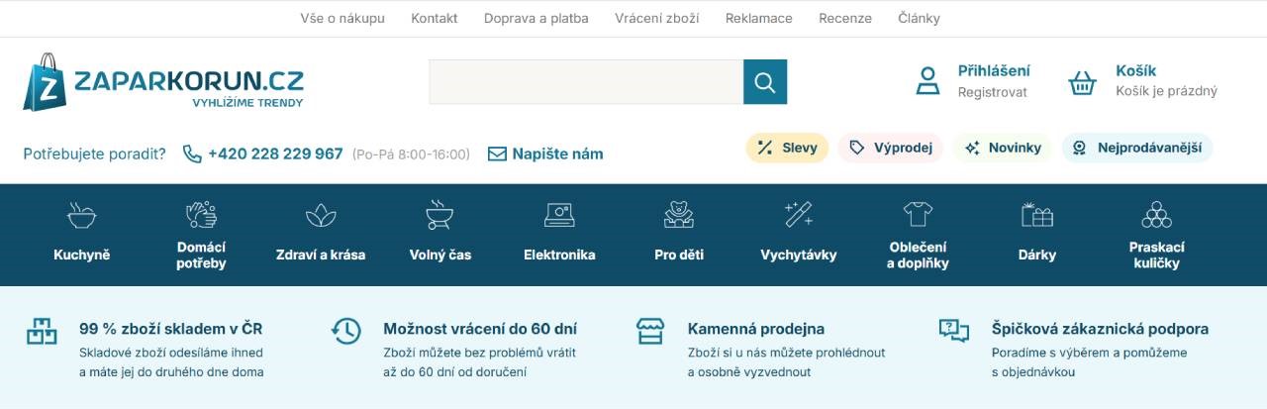Viewport: 1267px width, 409px height.
Task: Click the Registrovat link
Action: (x=992, y=92)
